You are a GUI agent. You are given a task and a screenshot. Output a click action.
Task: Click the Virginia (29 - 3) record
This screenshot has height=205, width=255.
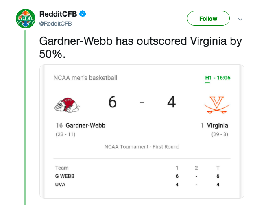tap(220, 135)
